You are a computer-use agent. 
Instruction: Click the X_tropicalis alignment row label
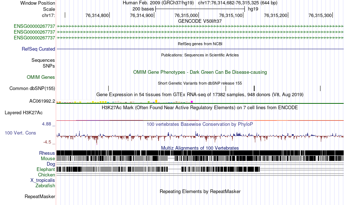43,180
